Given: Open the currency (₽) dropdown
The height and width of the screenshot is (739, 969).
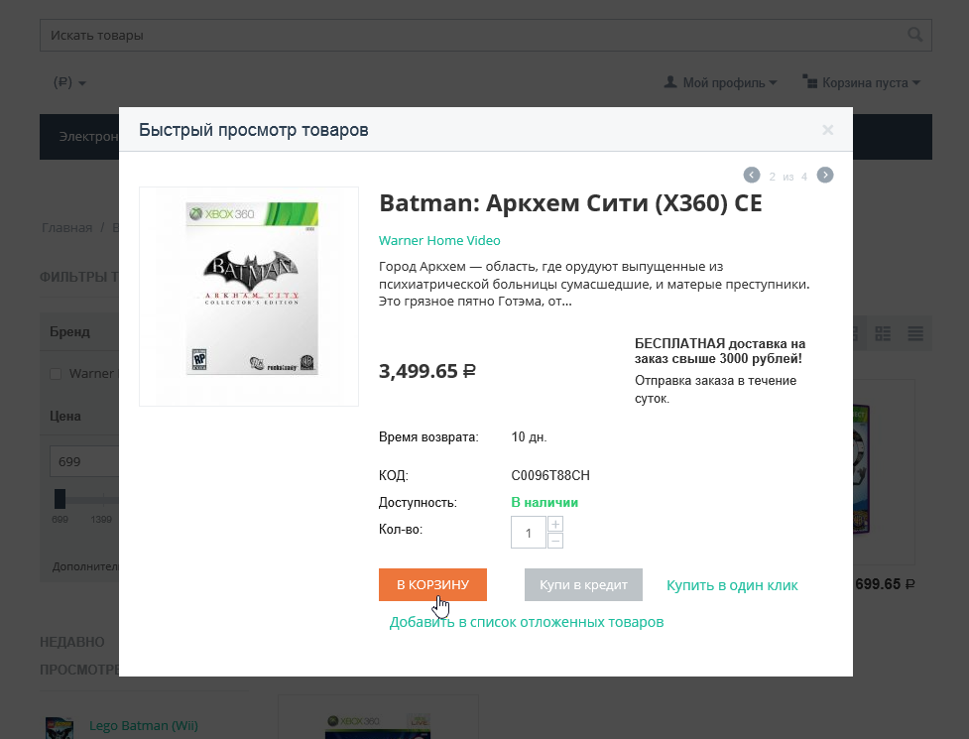Looking at the screenshot, I should (70, 82).
